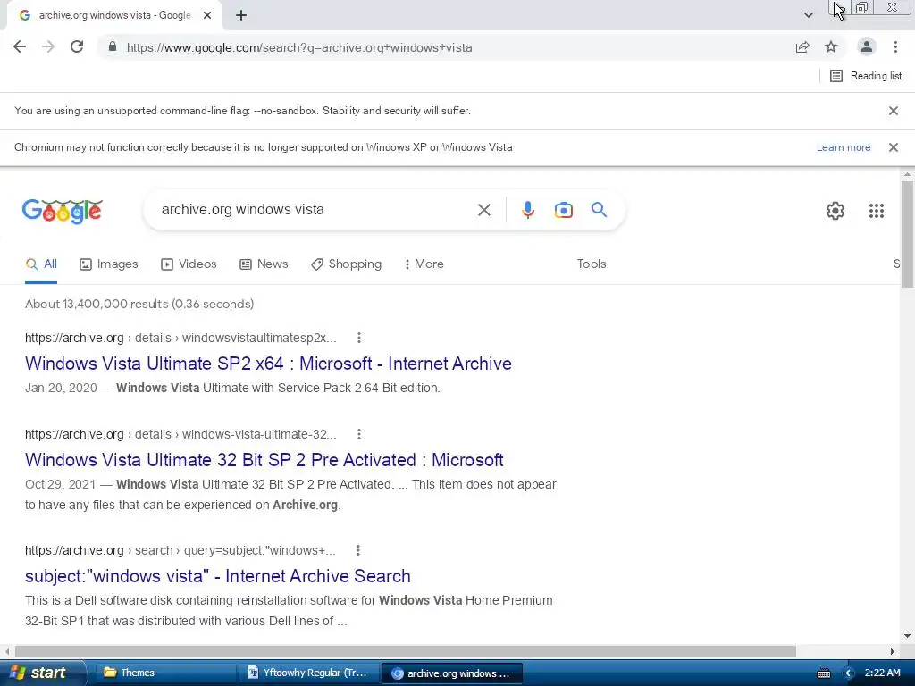Expand hidden tray icons arrow
The width and height of the screenshot is (915, 686).
pyautogui.click(x=848, y=673)
